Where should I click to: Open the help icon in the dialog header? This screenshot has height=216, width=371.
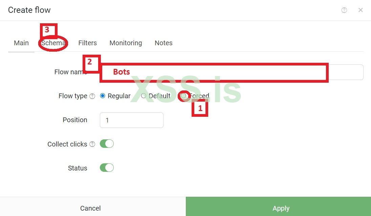pyautogui.click(x=344, y=10)
